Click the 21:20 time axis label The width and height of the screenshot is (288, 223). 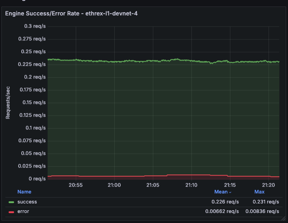coord(268,185)
